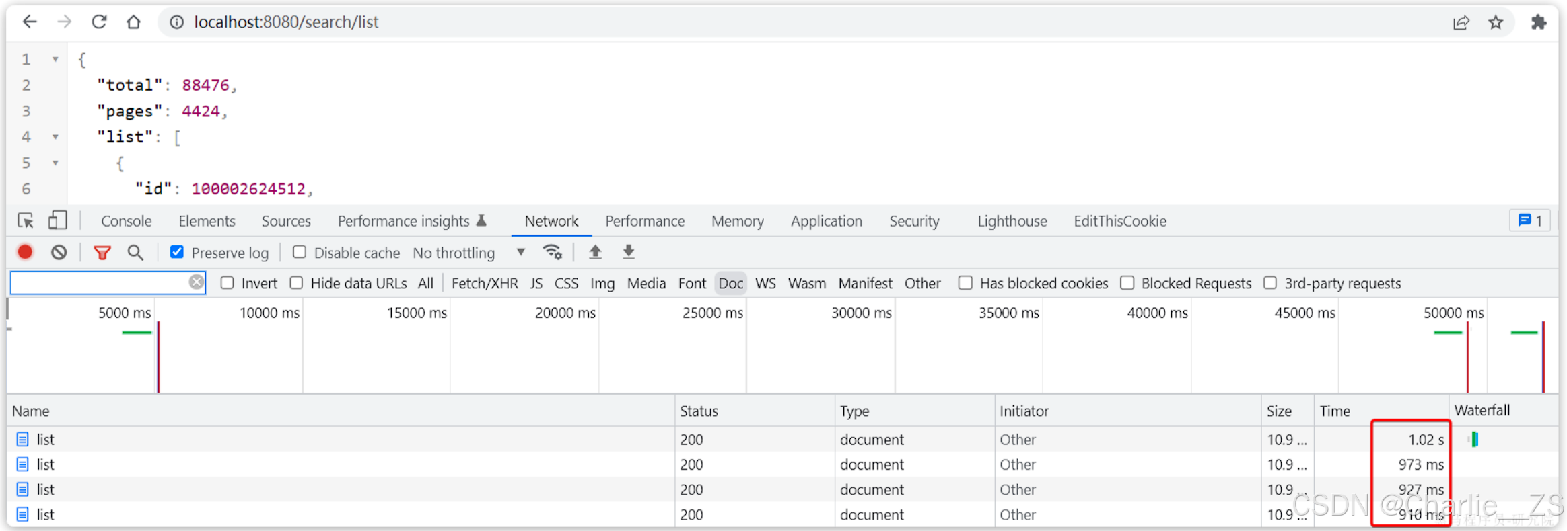
Task: Stop recording network log red button
Action: [25, 252]
